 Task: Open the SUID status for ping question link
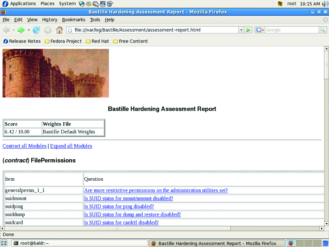119,207
